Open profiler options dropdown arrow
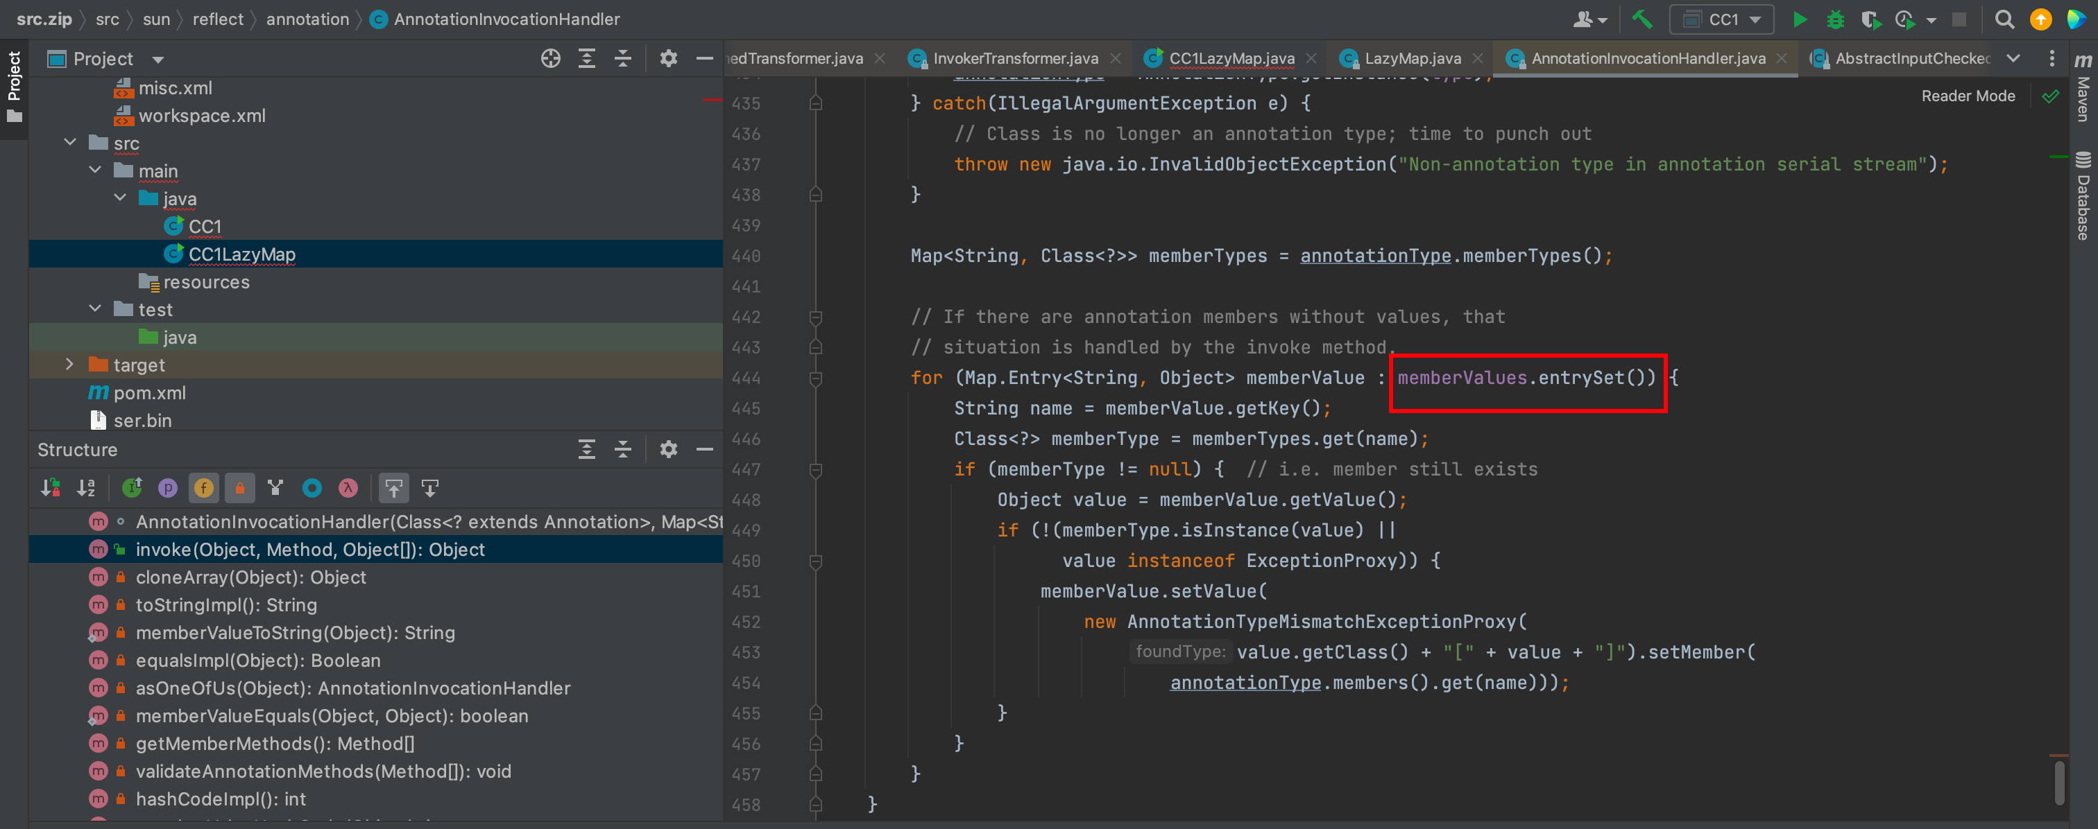2098x829 pixels. [x=1931, y=19]
